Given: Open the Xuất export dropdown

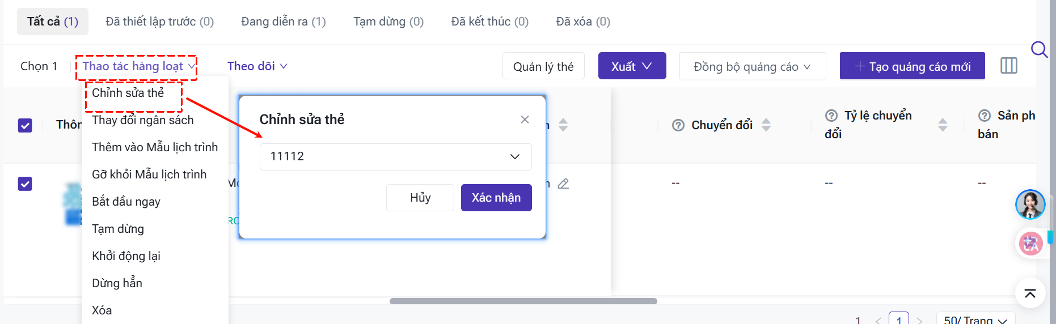Looking at the screenshot, I should pos(632,66).
